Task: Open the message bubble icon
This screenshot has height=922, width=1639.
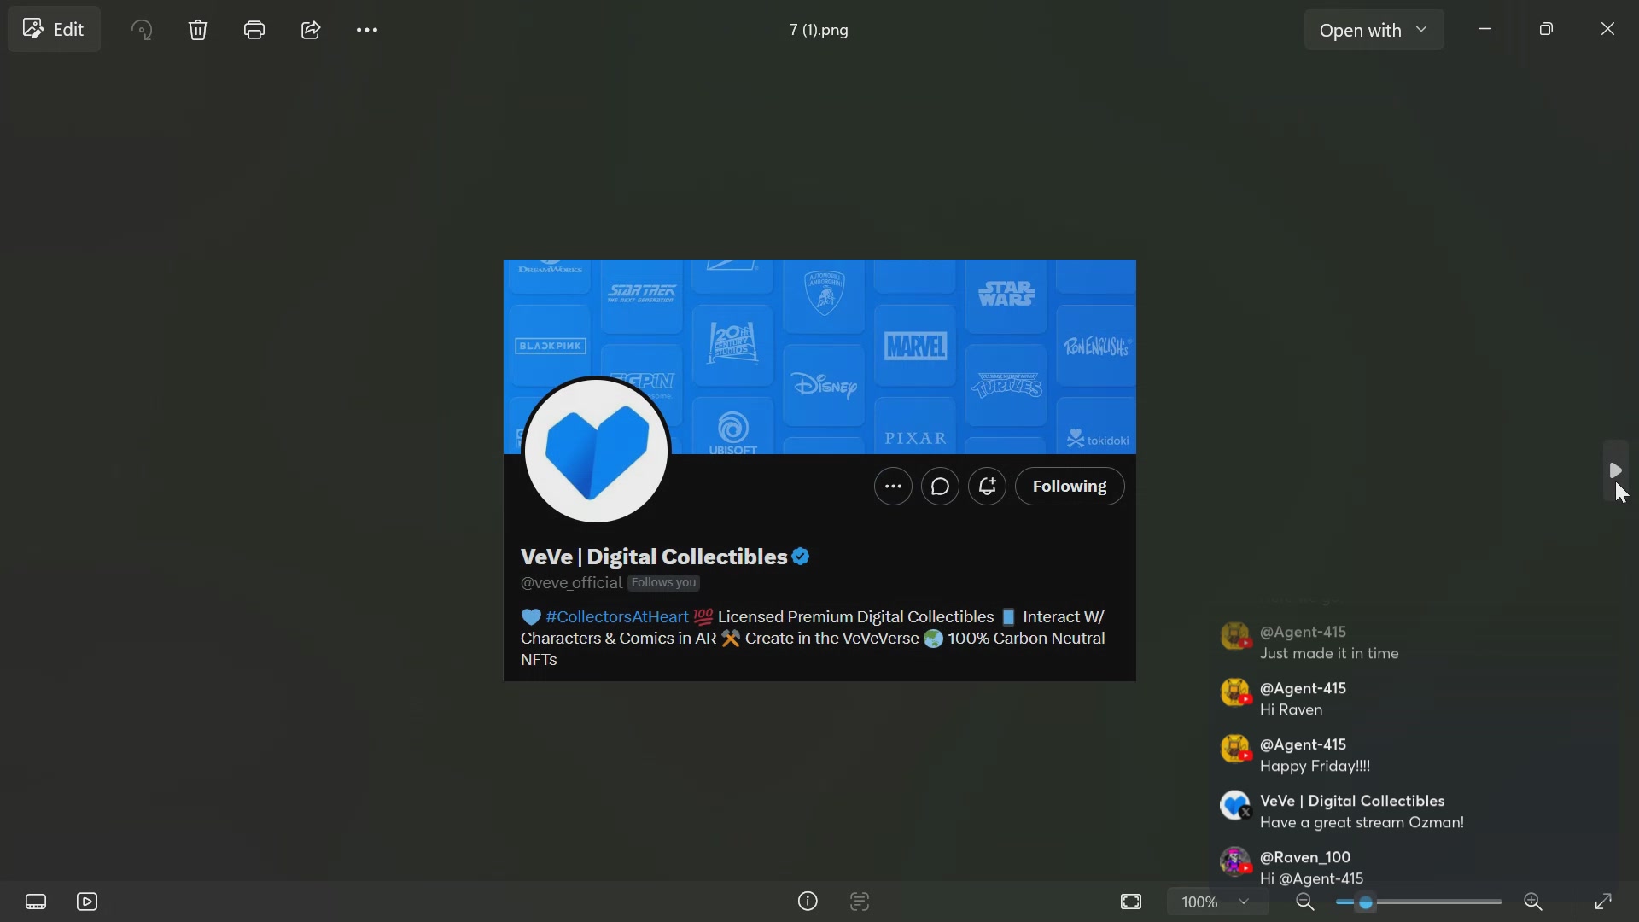Action: [x=941, y=487]
